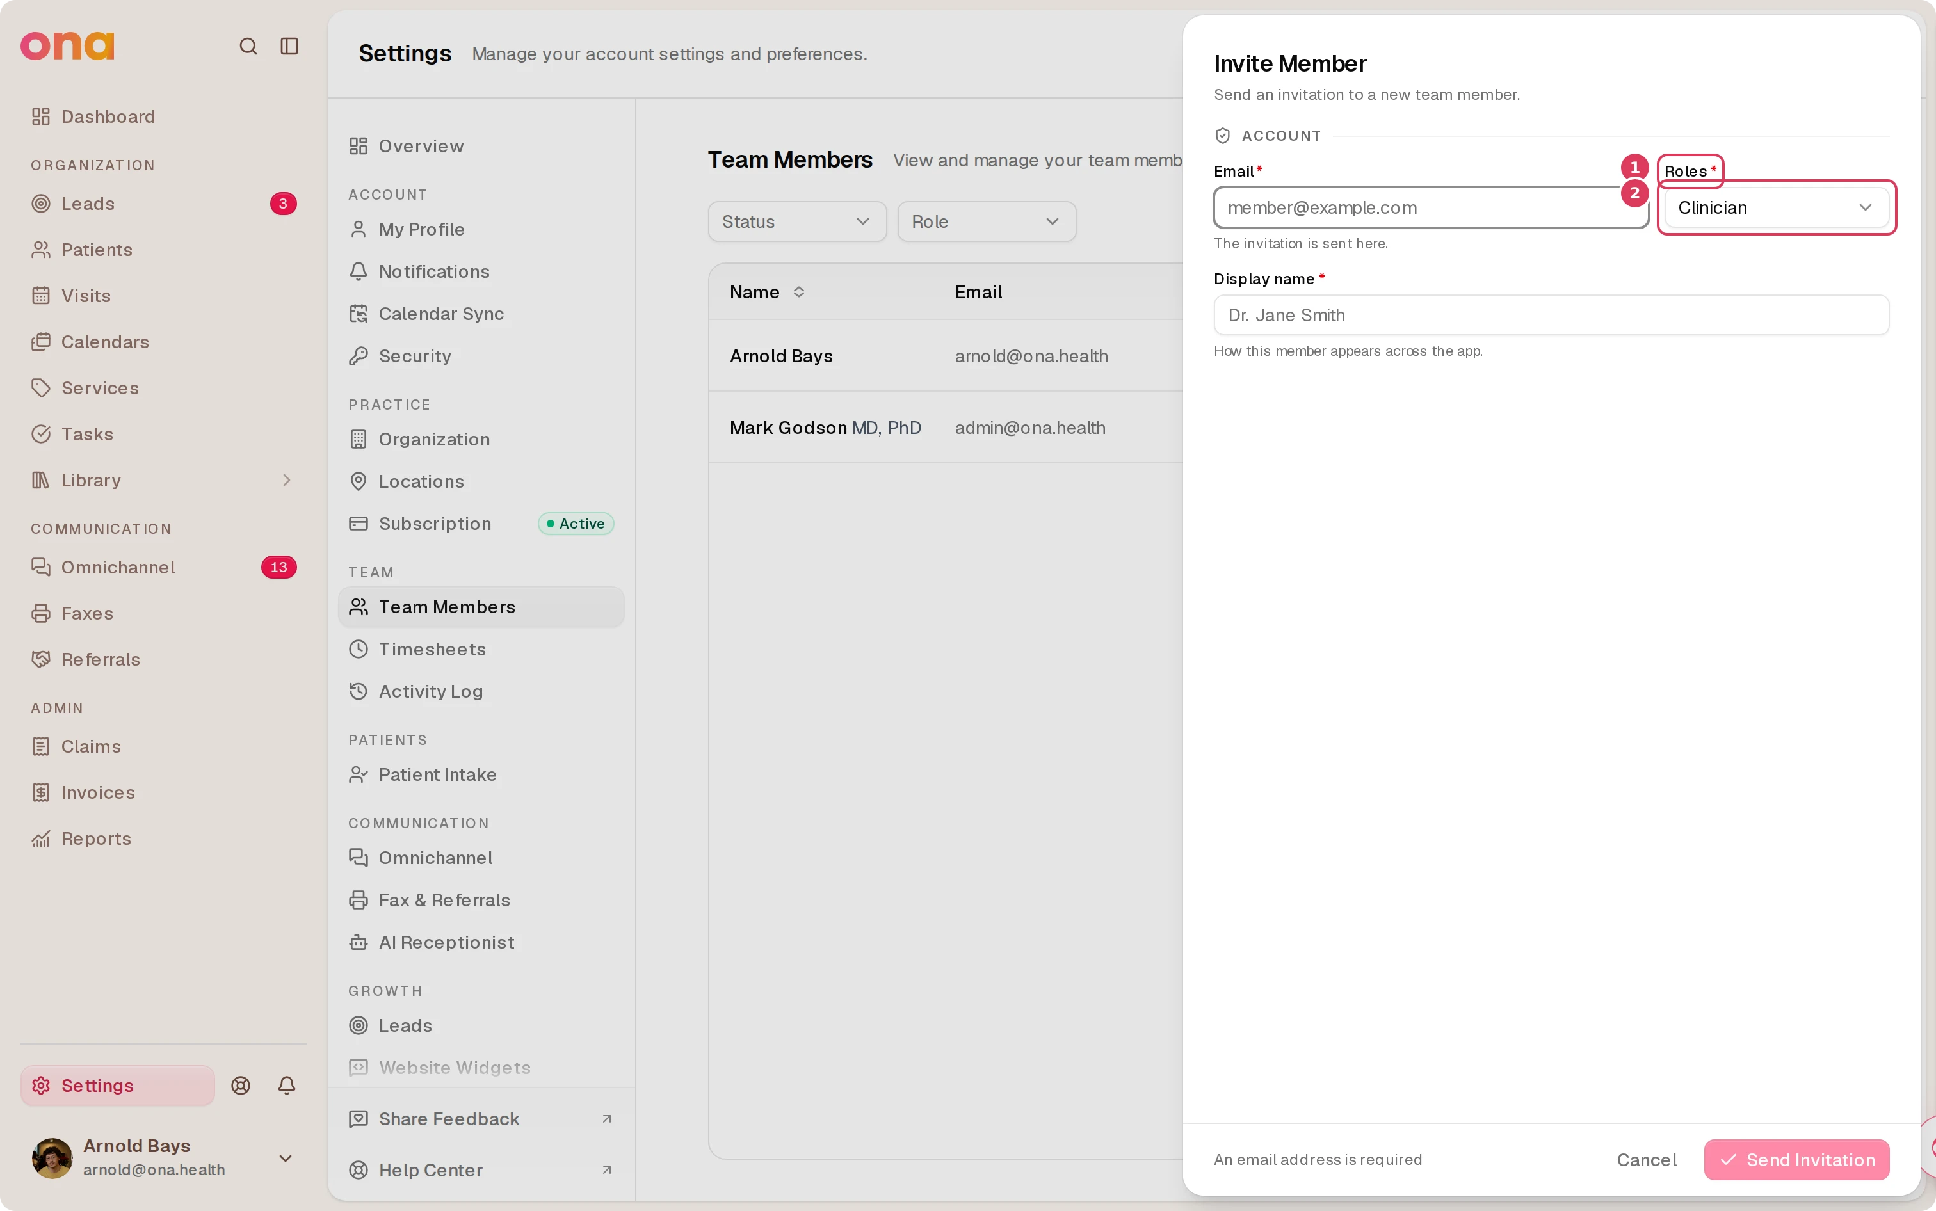Viewport: 1936px width, 1211px height.
Task: Open notifications bell in bottom sidebar
Action: click(286, 1086)
